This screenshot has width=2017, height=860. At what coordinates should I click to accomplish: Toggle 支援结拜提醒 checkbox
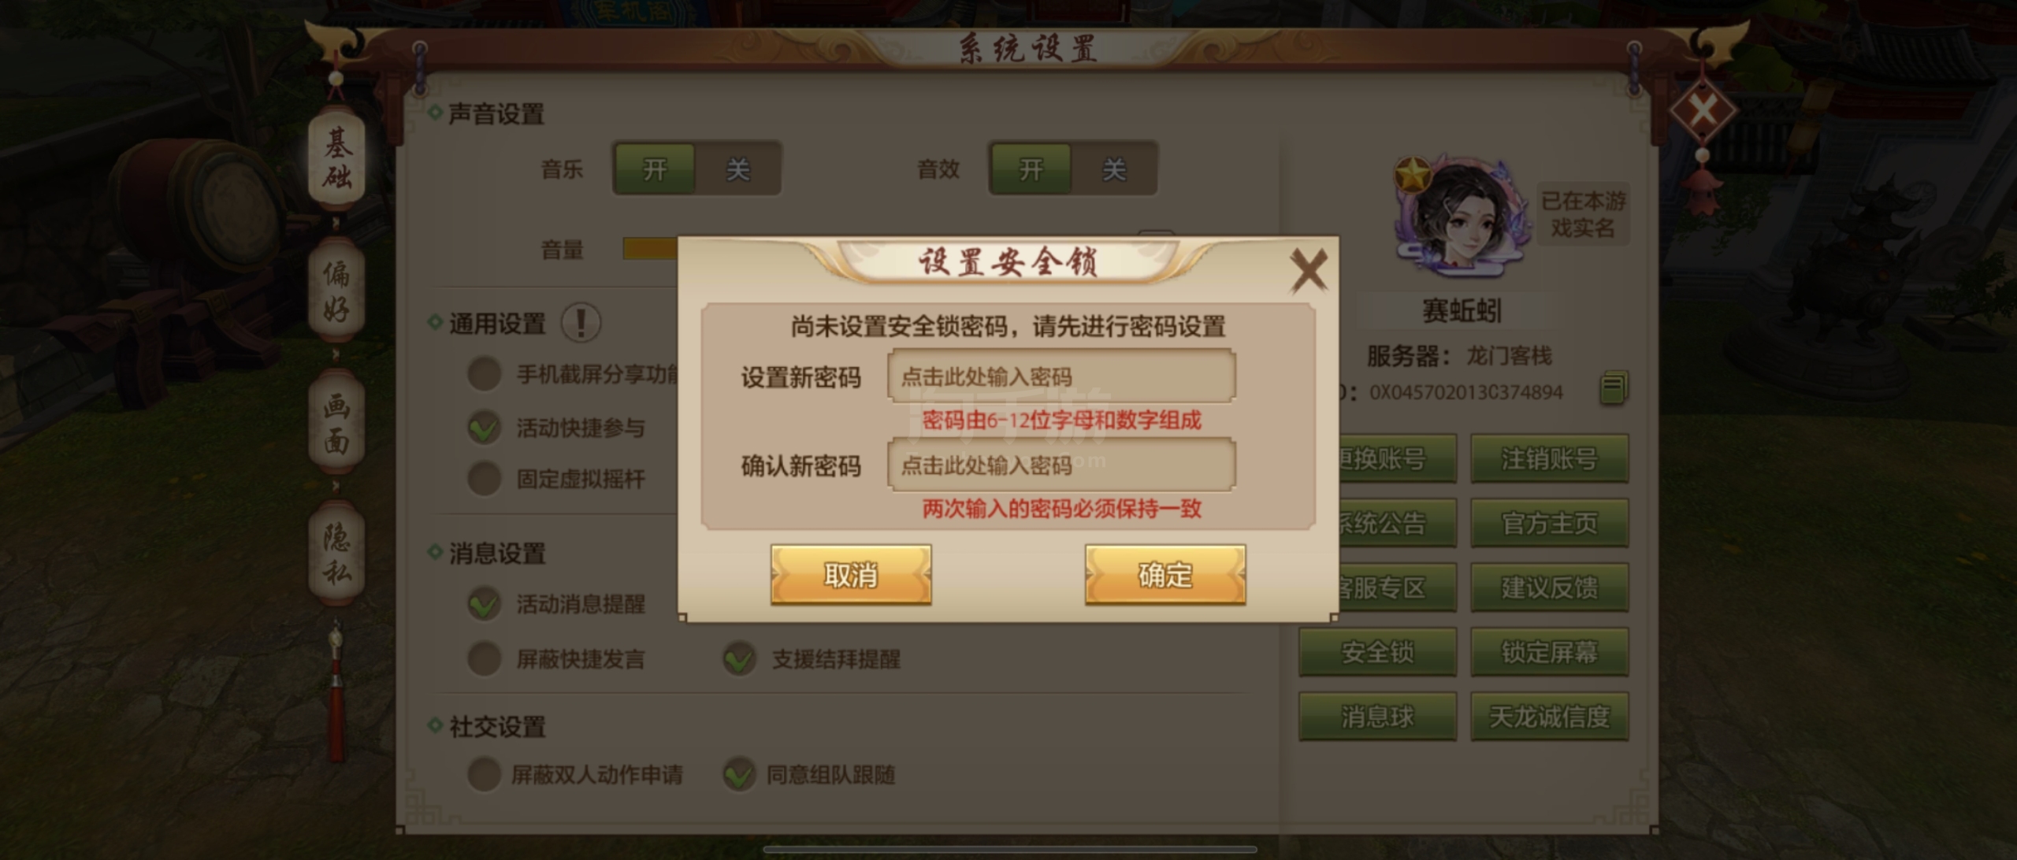coord(739,658)
